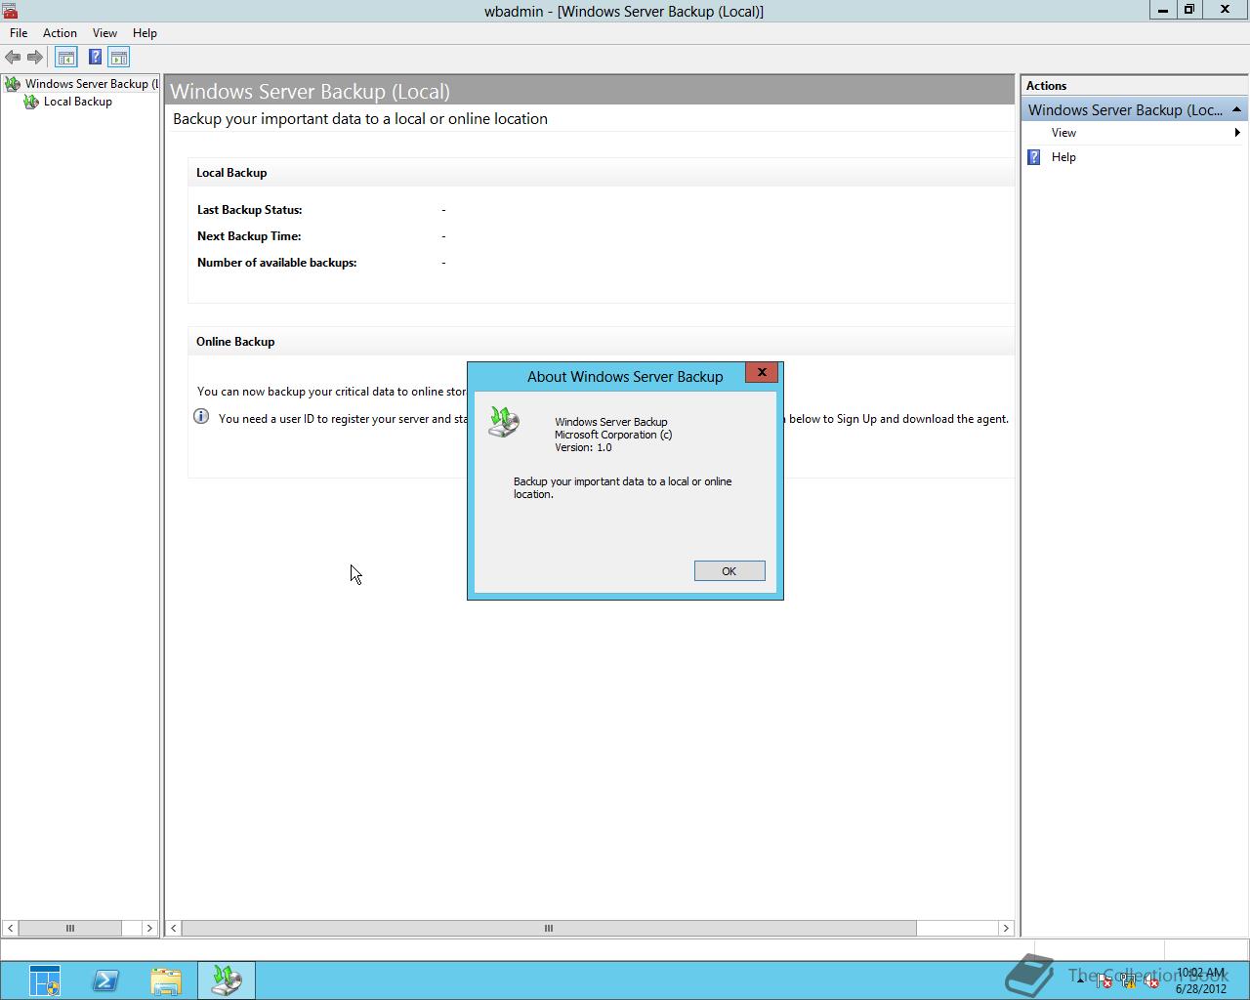Screen dimensions: 1250x1000
Task: Click the Local Backup tree node icon
Action: point(31,102)
